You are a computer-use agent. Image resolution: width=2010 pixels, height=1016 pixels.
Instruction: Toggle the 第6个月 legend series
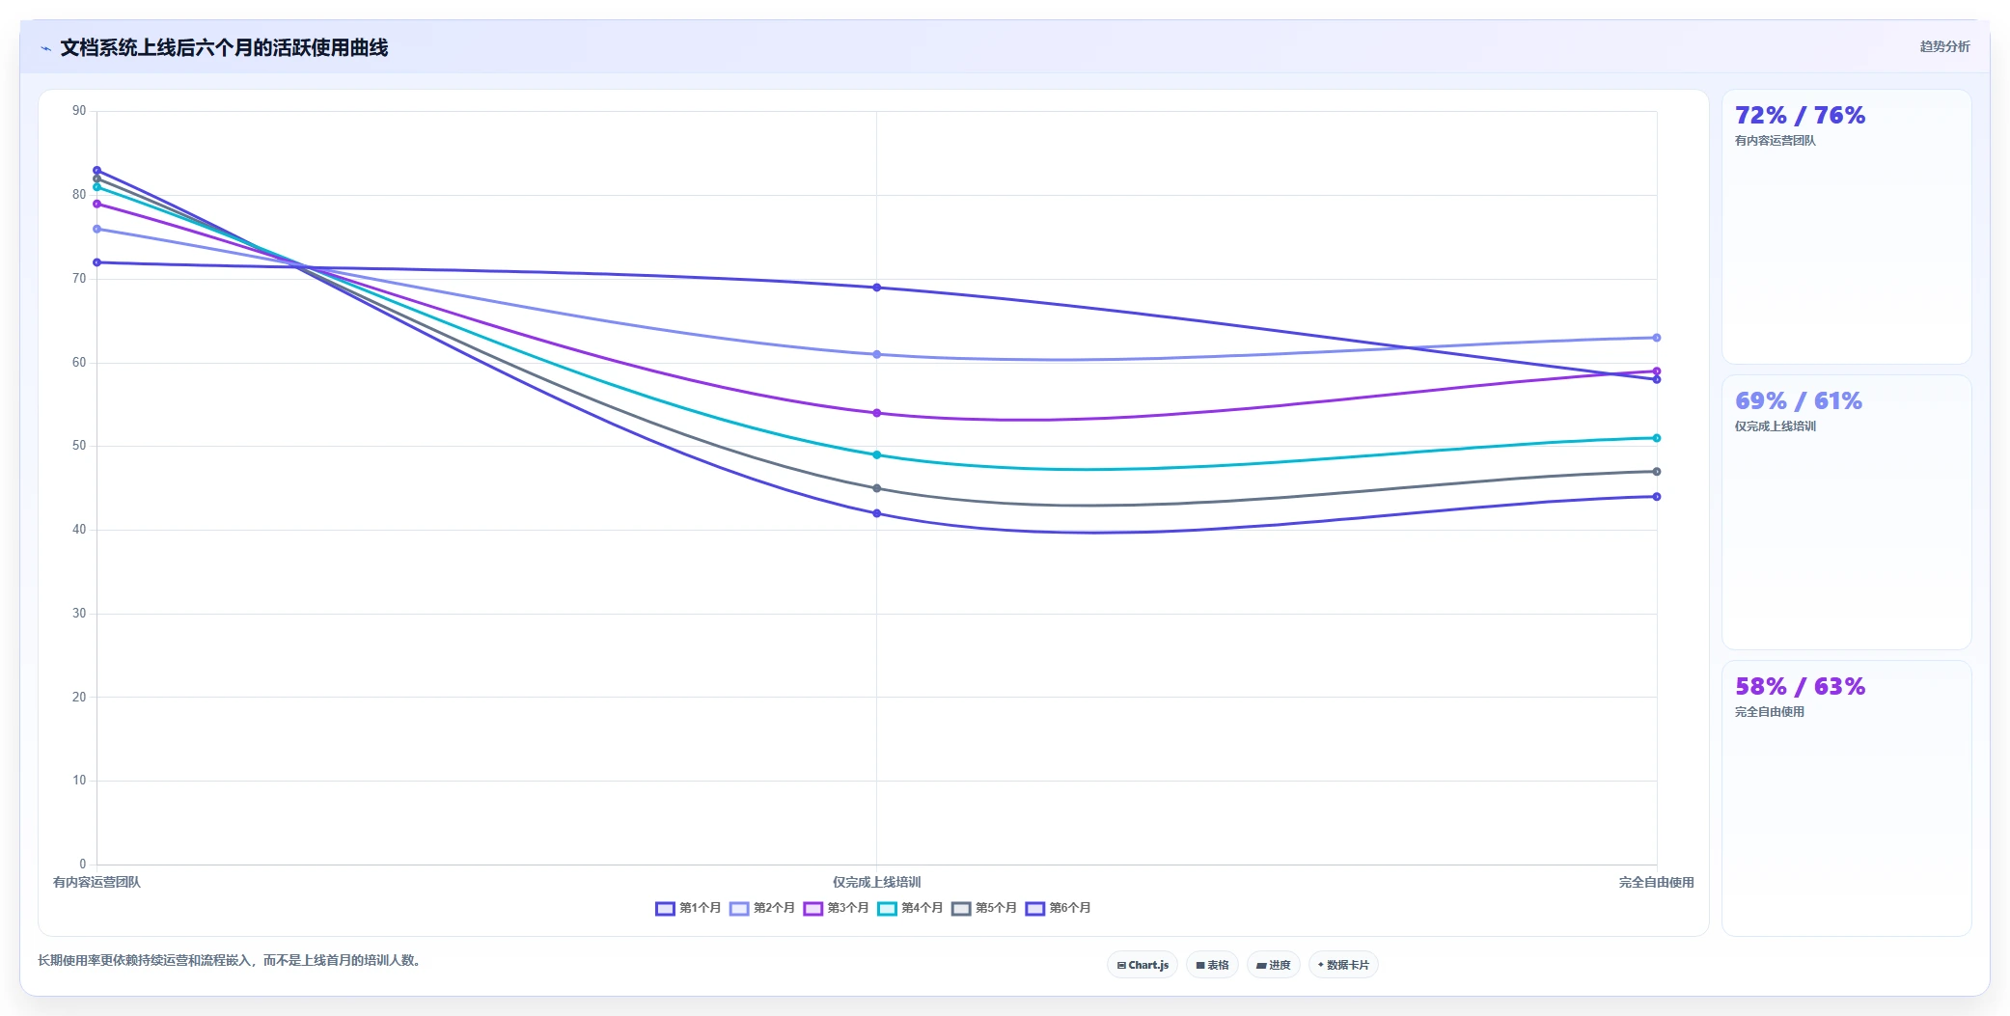(1058, 908)
